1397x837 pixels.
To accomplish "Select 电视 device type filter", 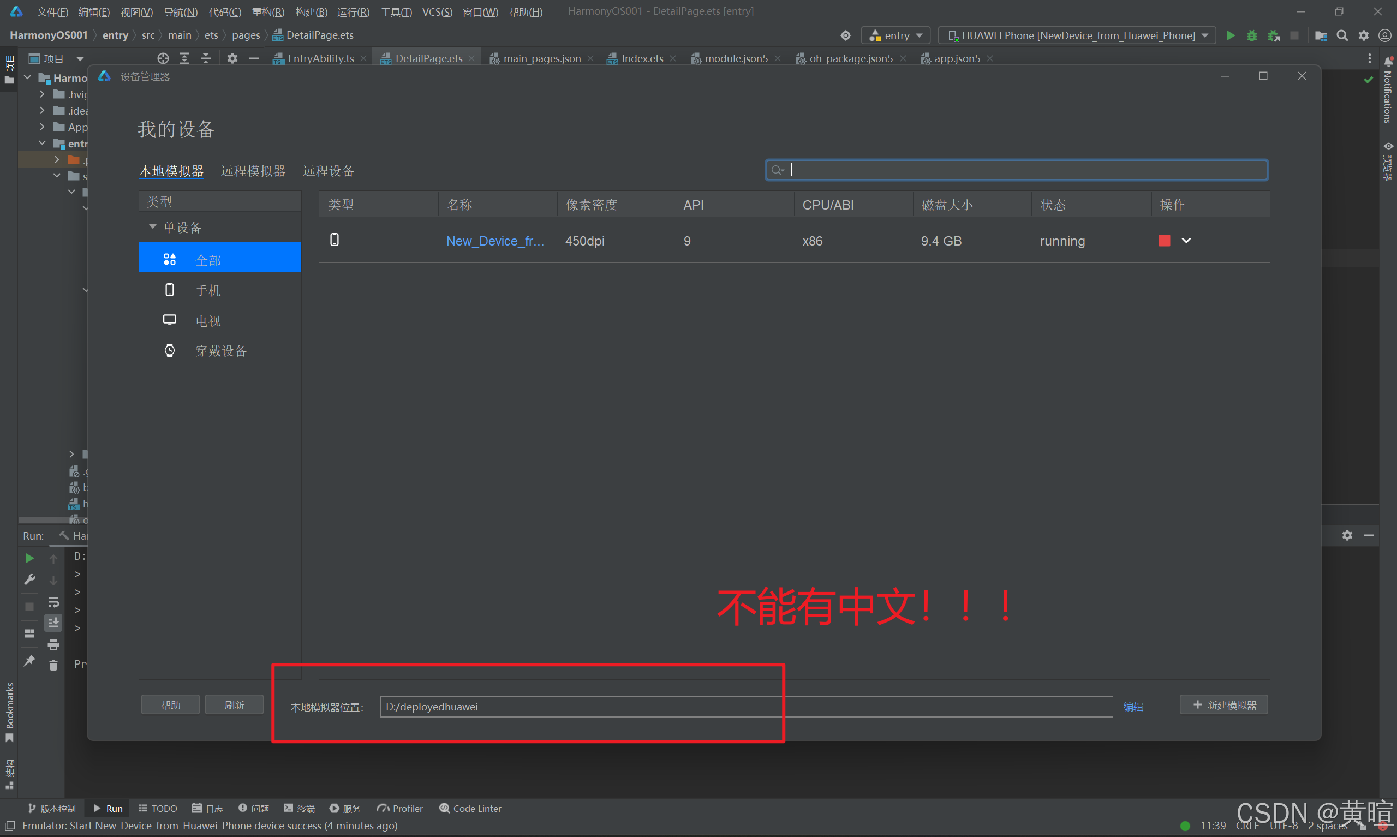I will [x=220, y=321].
